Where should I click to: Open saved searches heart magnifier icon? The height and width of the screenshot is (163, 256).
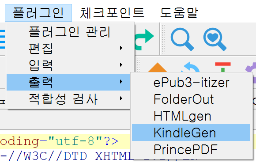(x=215, y=39)
